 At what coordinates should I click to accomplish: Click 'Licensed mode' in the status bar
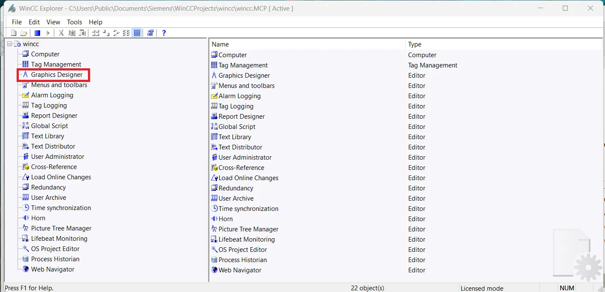(x=482, y=288)
